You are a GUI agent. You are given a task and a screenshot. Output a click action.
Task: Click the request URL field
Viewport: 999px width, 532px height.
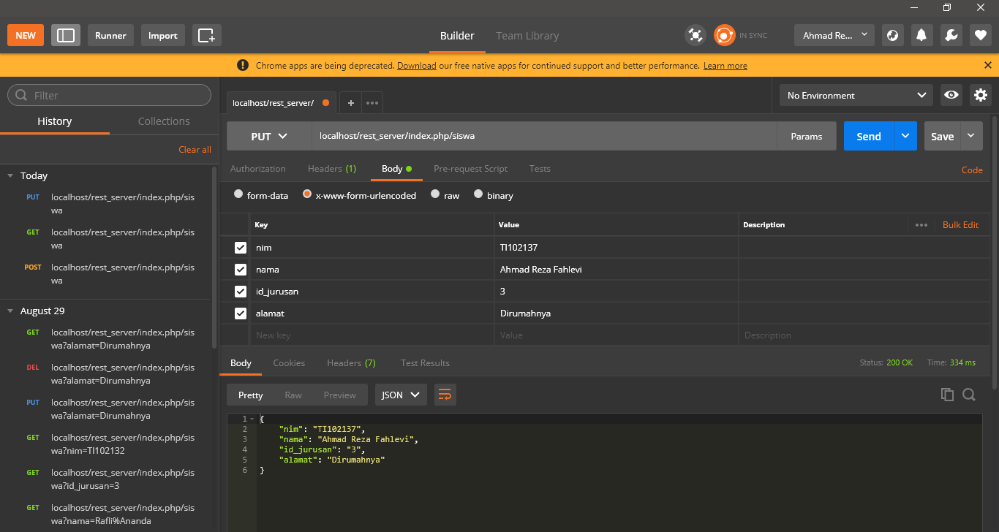pyautogui.click(x=544, y=136)
